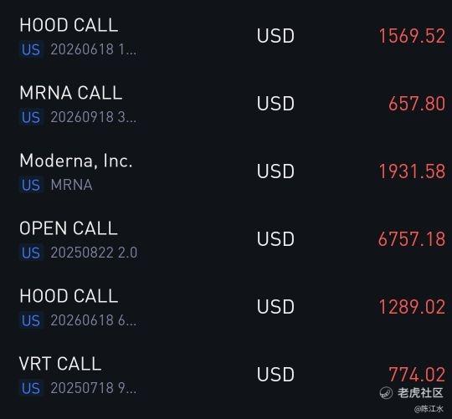Click the 6757.18 OPEN CALL value
The height and width of the screenshot is (419, 452).
point(412,239)
